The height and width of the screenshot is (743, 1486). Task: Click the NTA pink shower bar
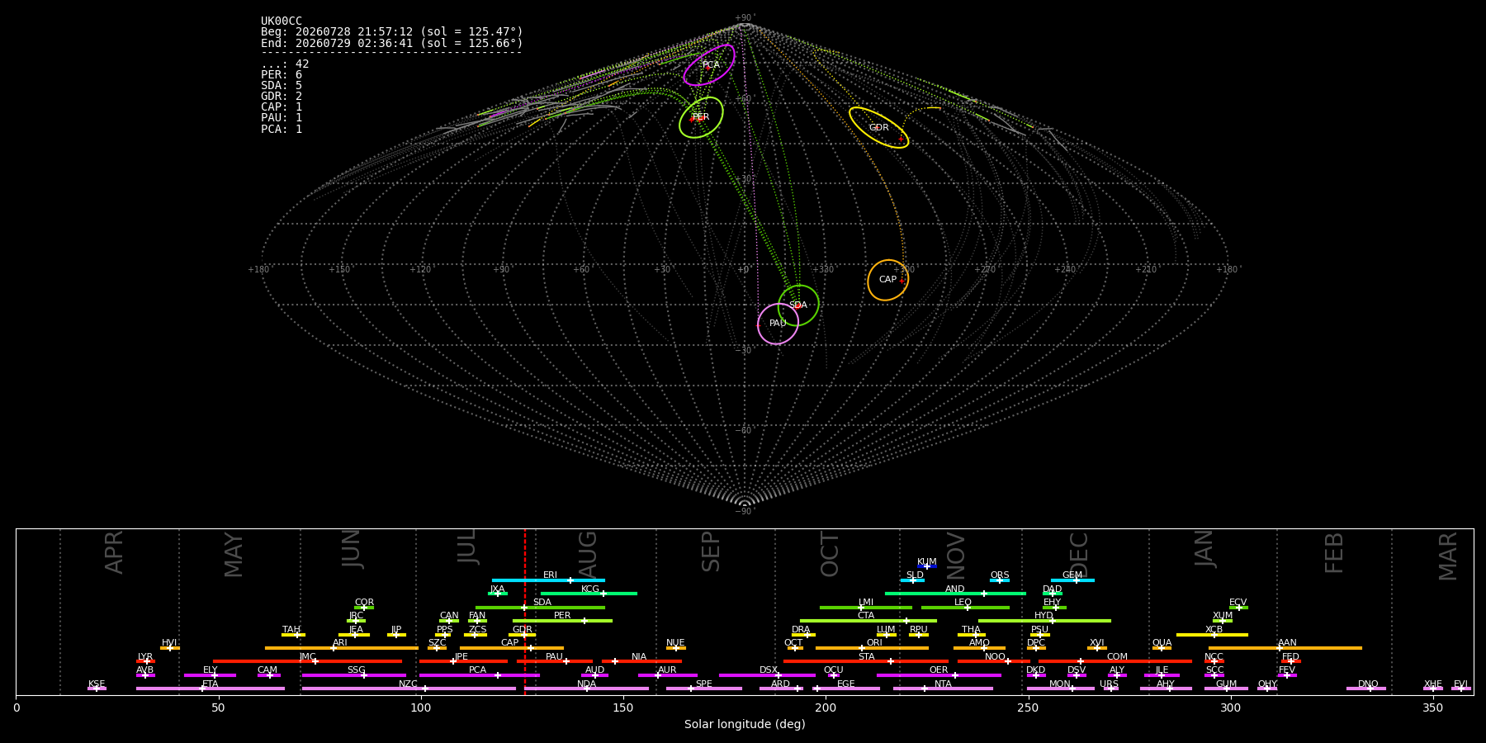tap(943, 689)
